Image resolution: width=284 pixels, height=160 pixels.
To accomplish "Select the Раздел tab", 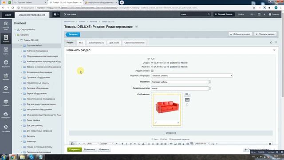I will point(70,43).
